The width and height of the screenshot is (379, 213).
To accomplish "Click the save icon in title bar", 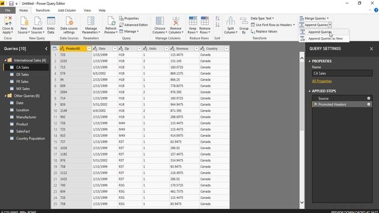I will pos(11,4).
